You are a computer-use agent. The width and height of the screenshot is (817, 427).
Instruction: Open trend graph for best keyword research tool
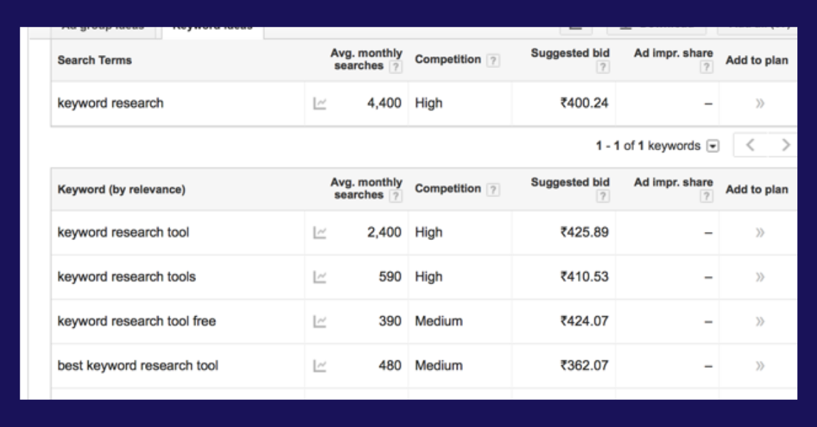pos(320,365)
